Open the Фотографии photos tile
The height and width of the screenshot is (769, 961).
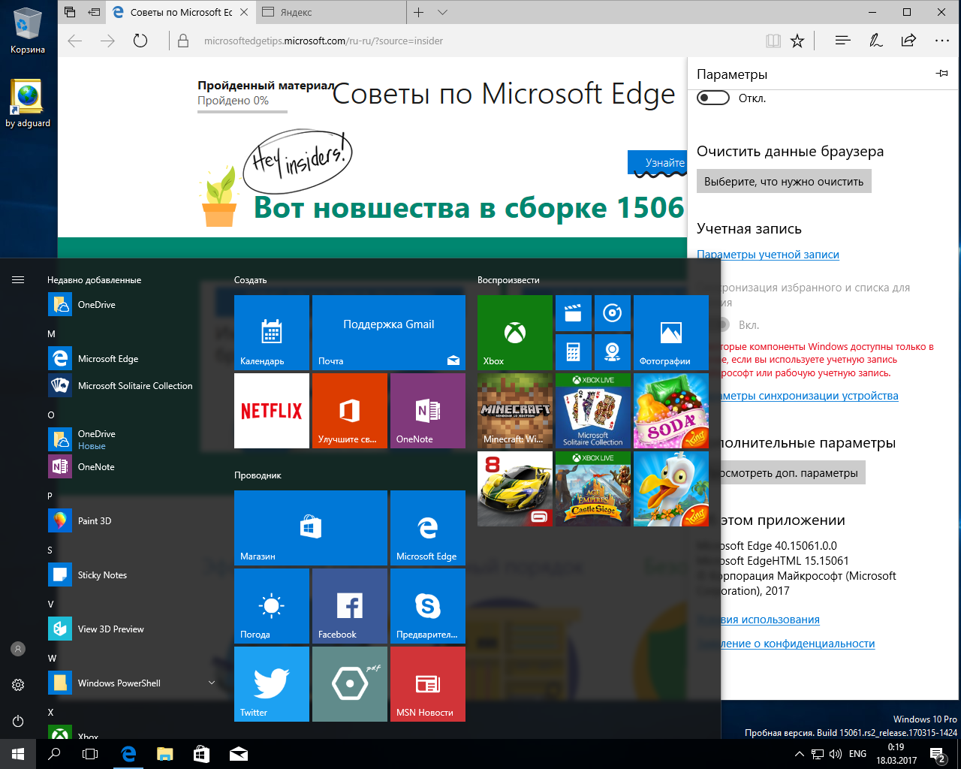671,333
